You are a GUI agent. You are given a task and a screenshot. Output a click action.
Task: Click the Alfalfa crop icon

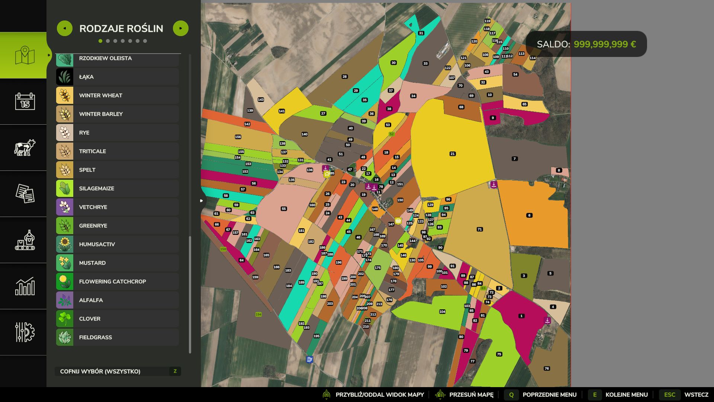[x=65, y=300]
